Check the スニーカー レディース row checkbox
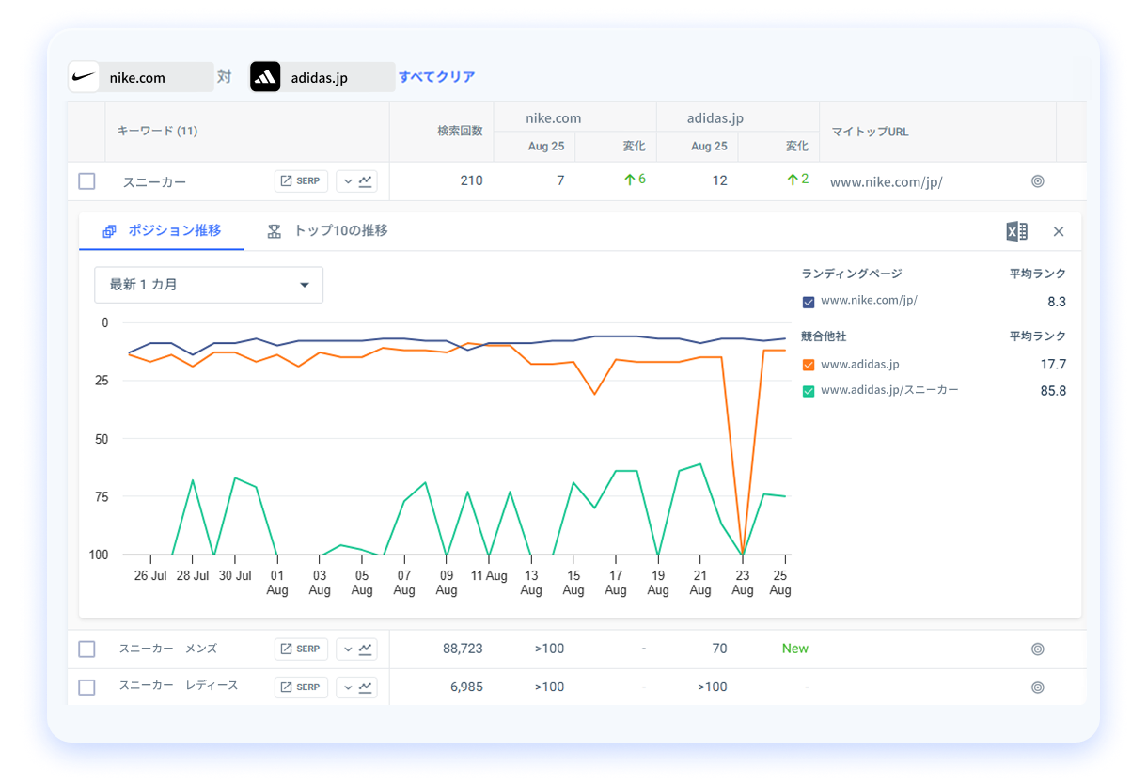The image size is (1147, 782). (x=86, y=687)
